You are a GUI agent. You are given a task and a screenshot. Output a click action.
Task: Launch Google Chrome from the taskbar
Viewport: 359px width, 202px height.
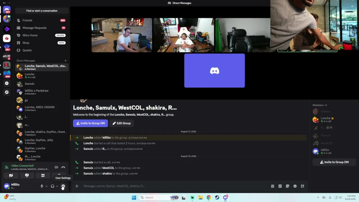209,198
